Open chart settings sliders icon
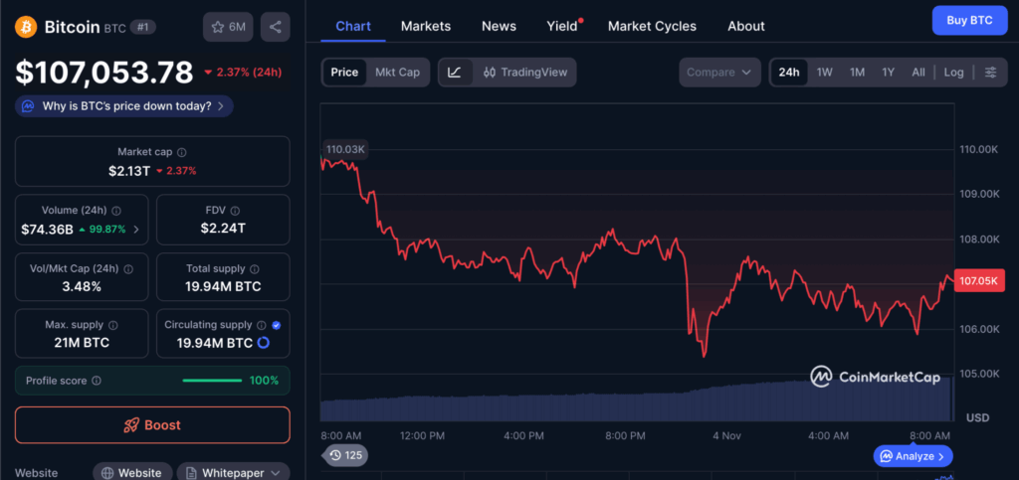 990,73
